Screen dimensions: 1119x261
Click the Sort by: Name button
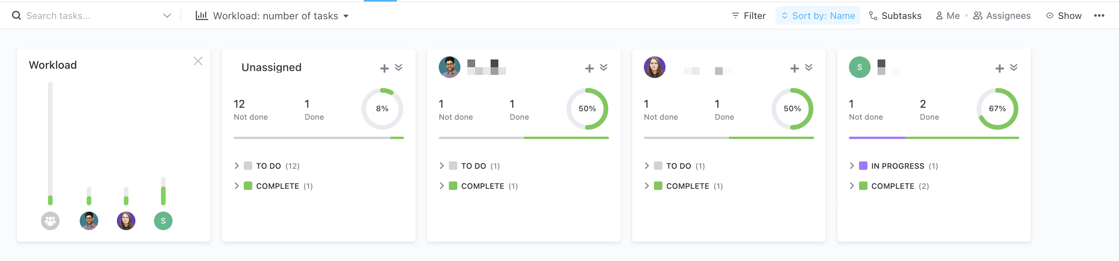coord(817,15)
